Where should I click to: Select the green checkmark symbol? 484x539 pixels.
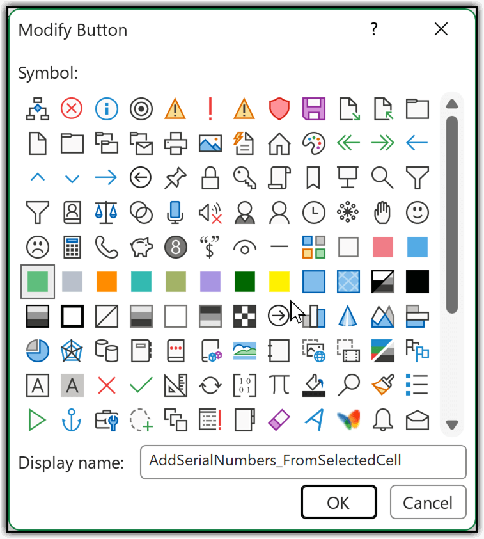click(x=140, y=385)
